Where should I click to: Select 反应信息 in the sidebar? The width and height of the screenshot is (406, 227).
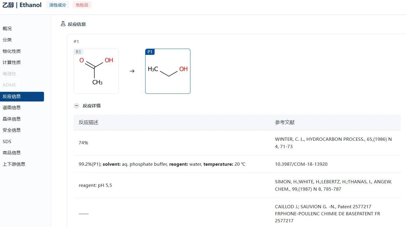(12, 96)
